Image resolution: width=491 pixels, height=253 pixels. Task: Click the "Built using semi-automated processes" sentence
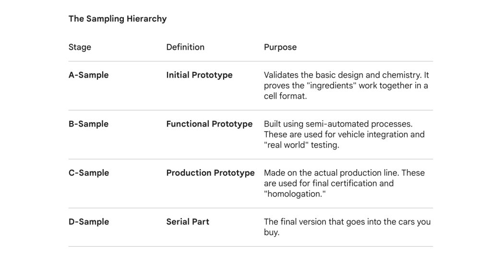(x=338, y=124)
